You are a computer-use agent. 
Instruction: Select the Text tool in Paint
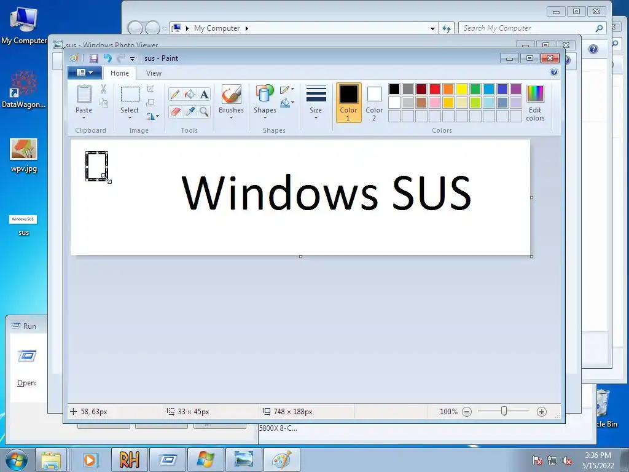pyautogui.click(x=204, y=94)
